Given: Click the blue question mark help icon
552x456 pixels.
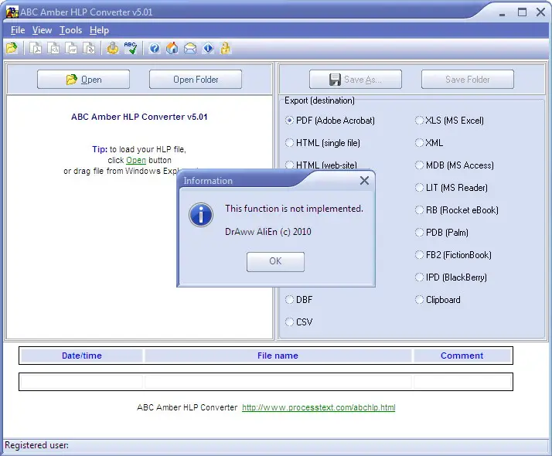Looking at the screenshot, I should pyautogui.click(x=154, y=48).
